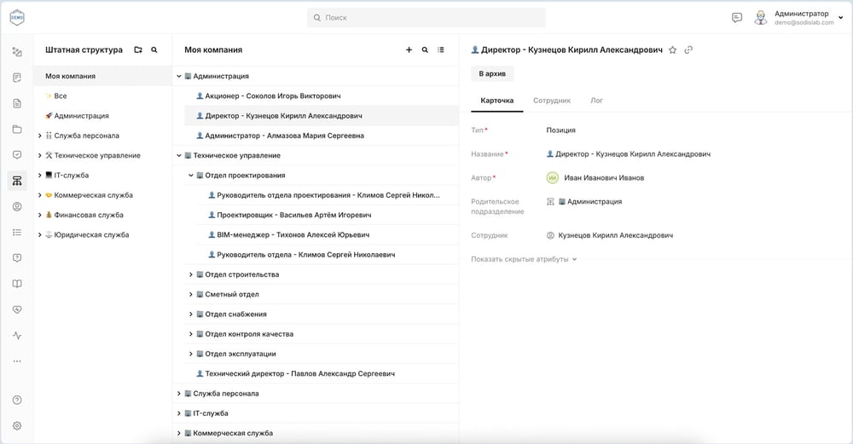Viewport: 853px width, 444px height.
Task: Show more sidebar items via ellipsis
Action: coord(17,360)
